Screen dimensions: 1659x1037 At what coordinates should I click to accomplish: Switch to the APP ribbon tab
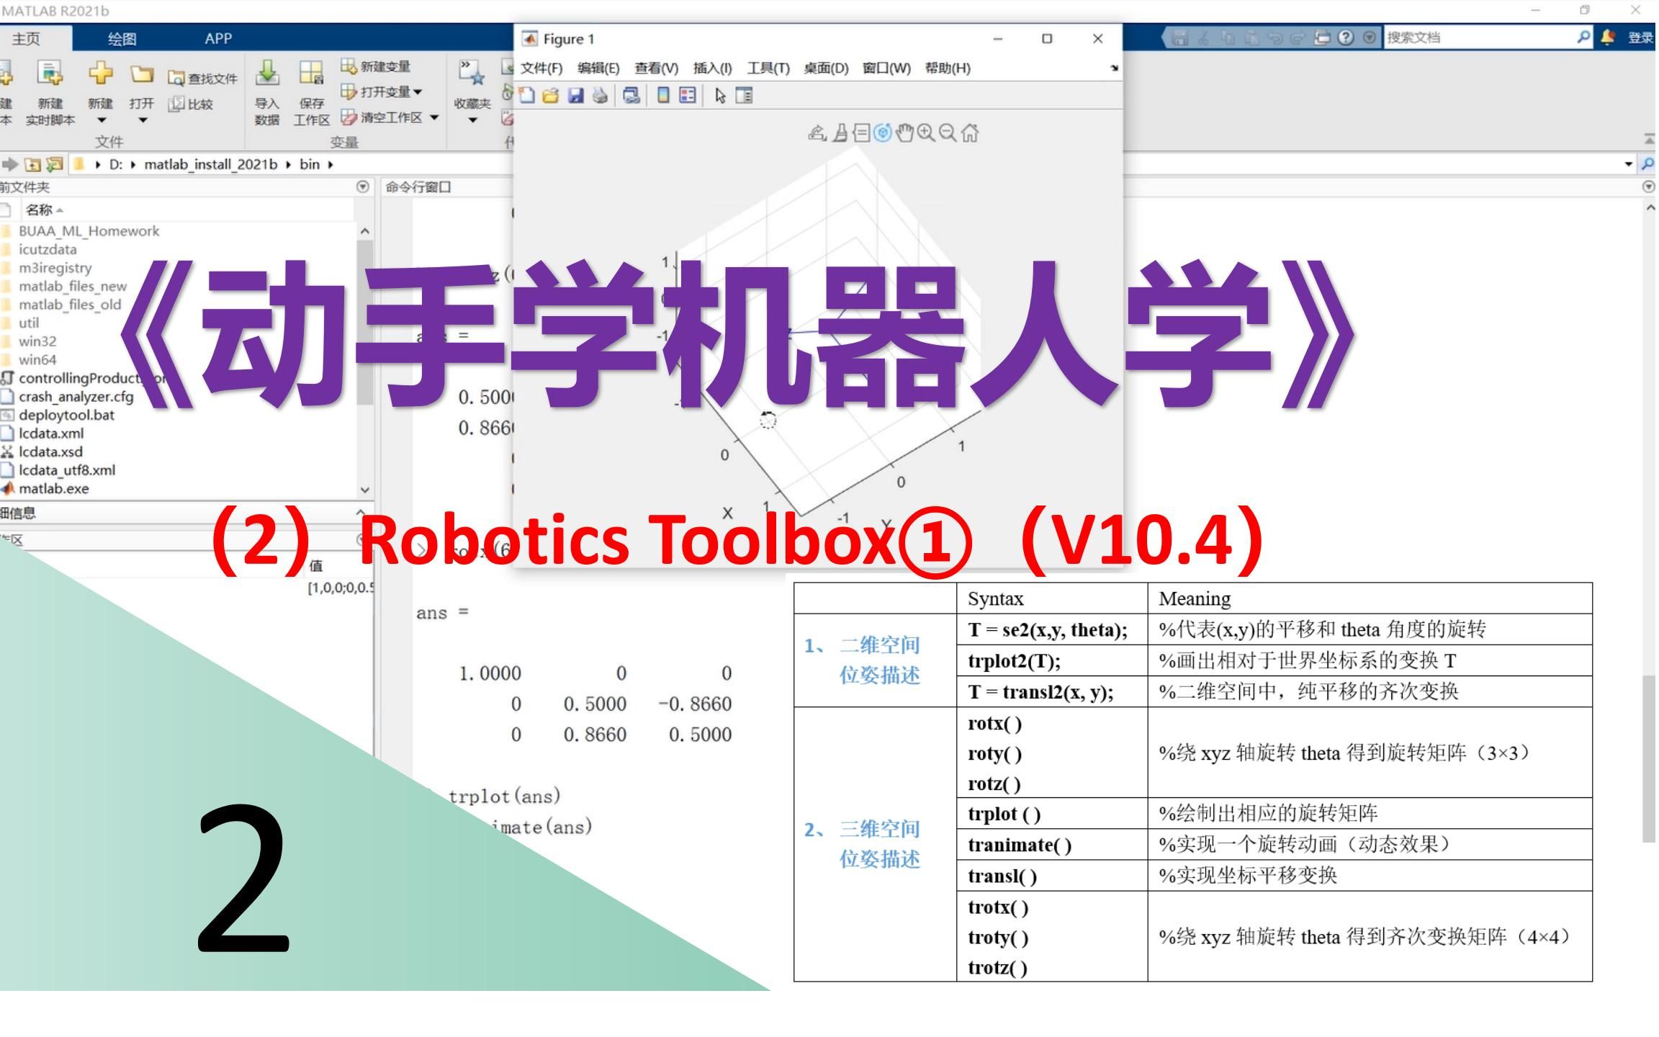coord(218,39)
